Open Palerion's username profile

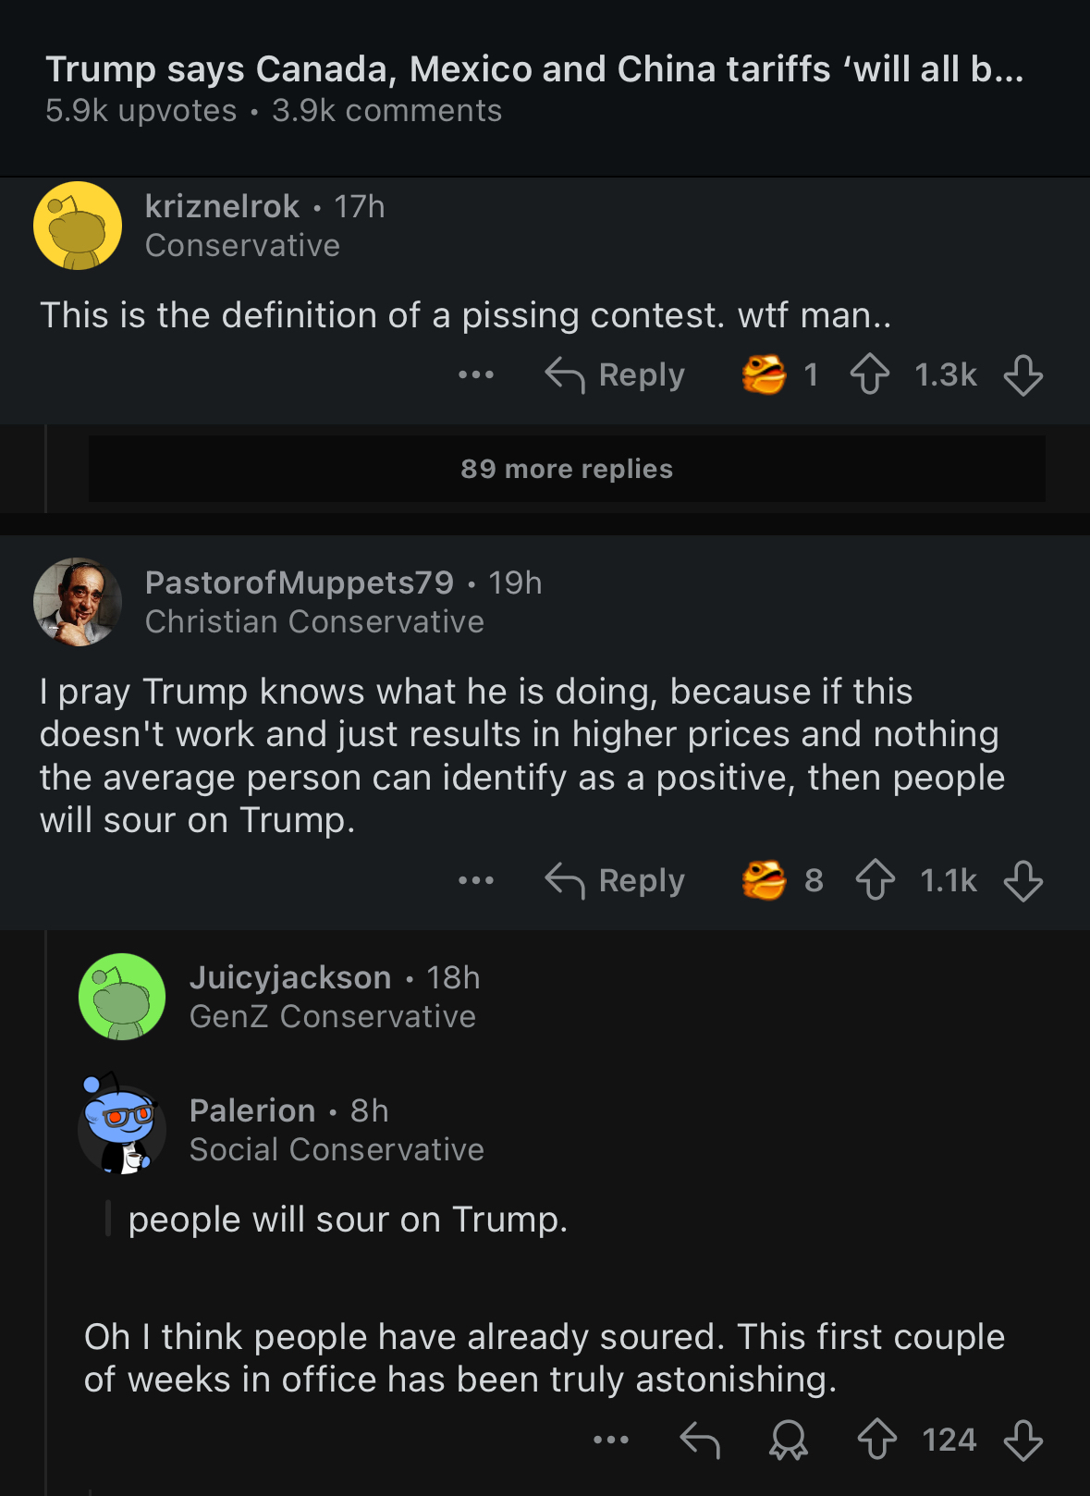(252, 1110)
